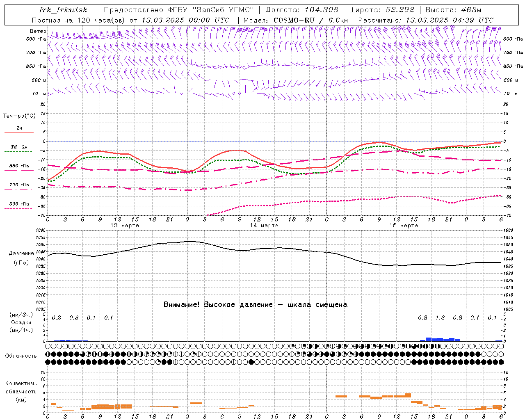Click the Давление panel label

click(x=21, y=253)
